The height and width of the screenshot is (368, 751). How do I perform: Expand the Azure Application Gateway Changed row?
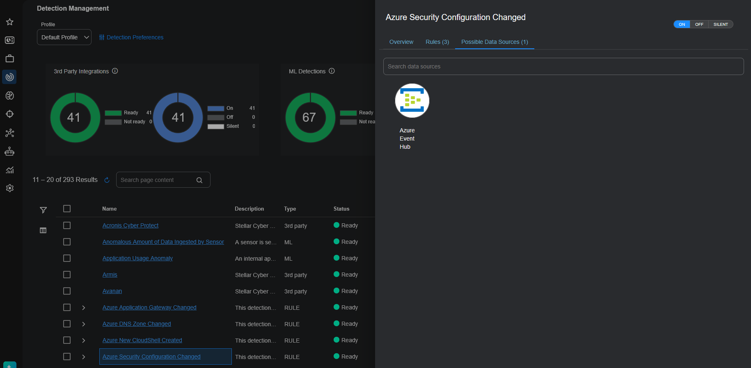click(84, 308)
